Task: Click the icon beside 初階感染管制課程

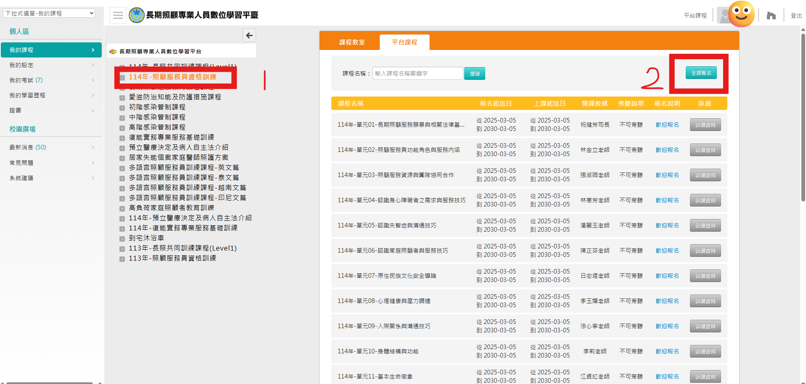Action: click(x=122, y=107)
